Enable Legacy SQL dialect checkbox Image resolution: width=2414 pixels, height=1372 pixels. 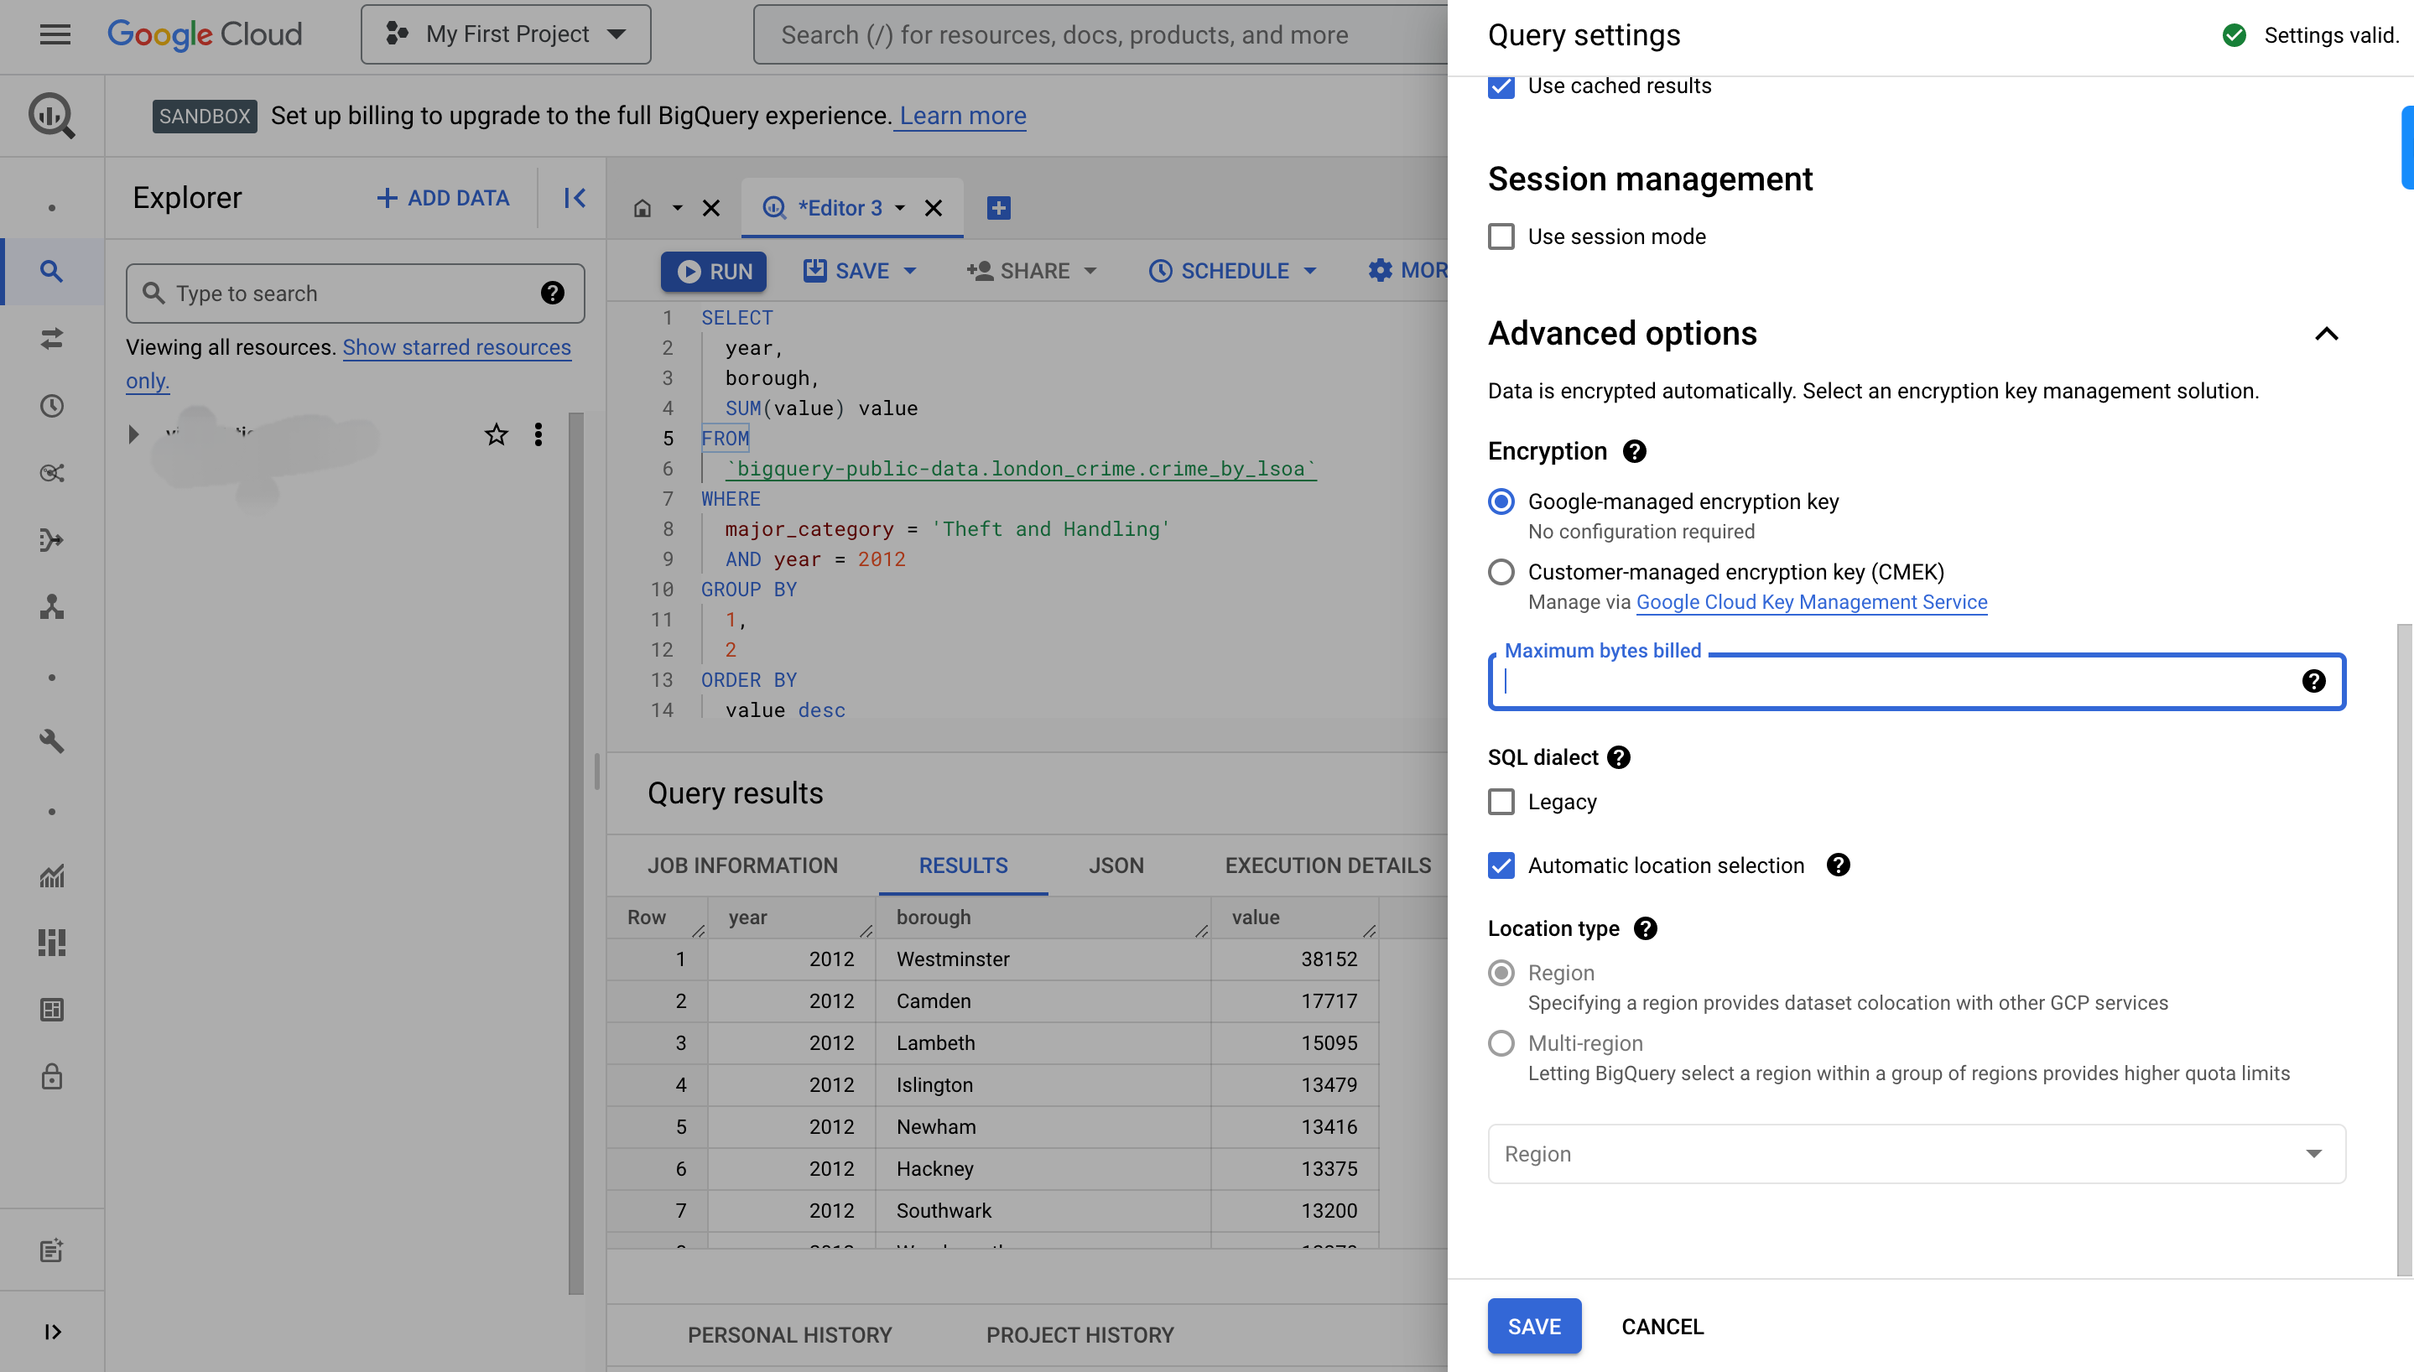click(1502, 802)
